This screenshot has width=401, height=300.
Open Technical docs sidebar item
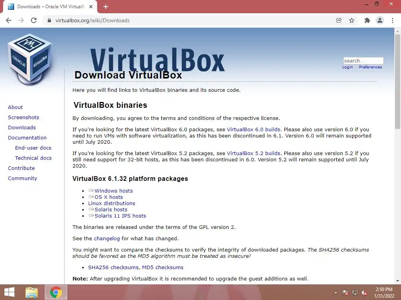[x=33, y=158]
